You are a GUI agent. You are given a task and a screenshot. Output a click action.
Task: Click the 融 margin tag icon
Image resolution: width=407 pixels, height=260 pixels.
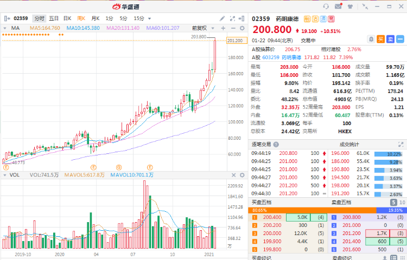(x=307, y=18)
